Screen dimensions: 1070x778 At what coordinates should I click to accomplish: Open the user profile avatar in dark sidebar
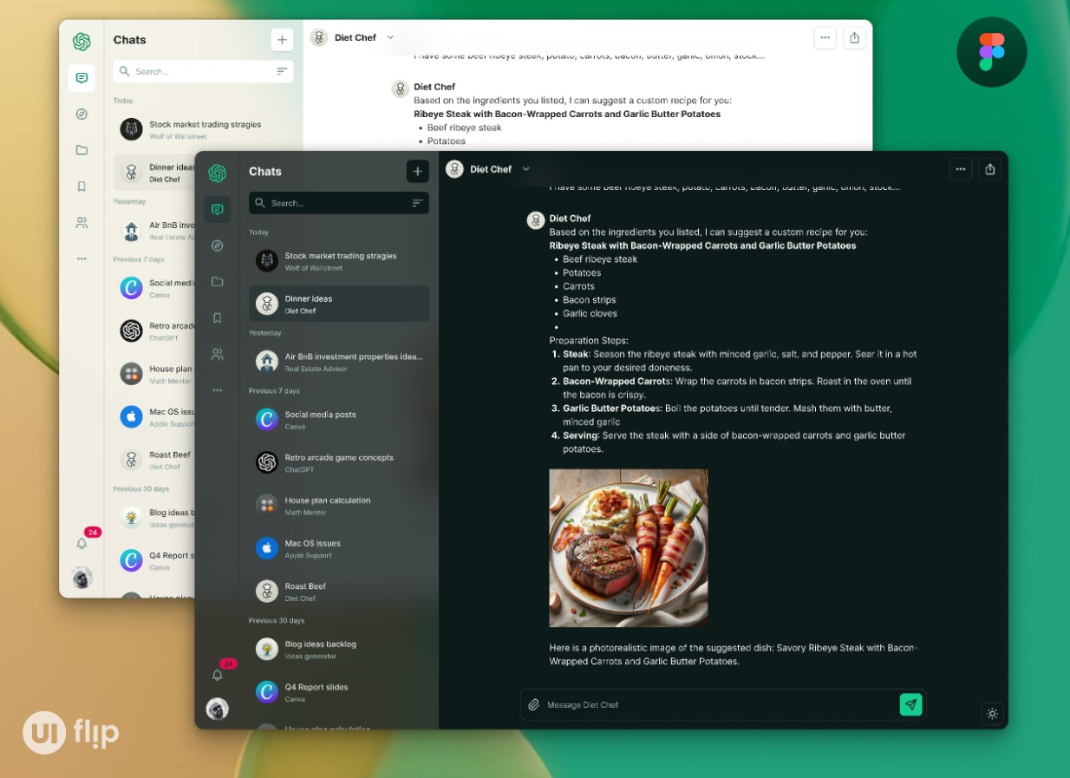tap(217, 709)
